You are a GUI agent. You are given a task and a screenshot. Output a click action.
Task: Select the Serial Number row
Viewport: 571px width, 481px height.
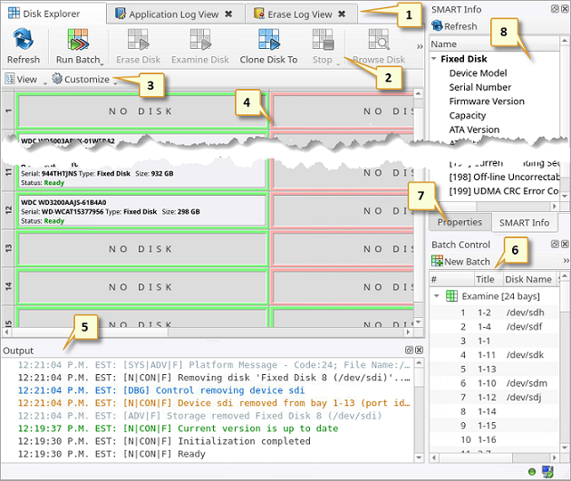click(494, 87)
